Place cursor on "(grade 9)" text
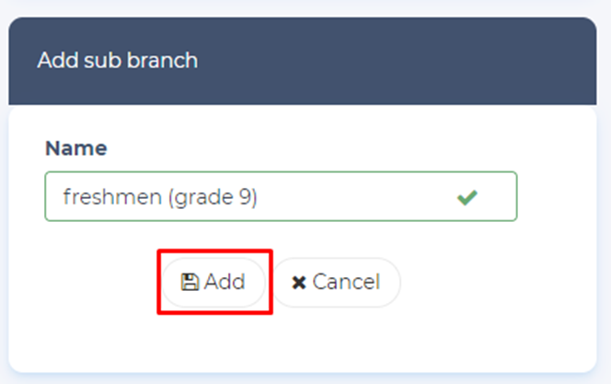Image resolution: width=611 pixels, height=384 pixels. click(x=212, y=196)
